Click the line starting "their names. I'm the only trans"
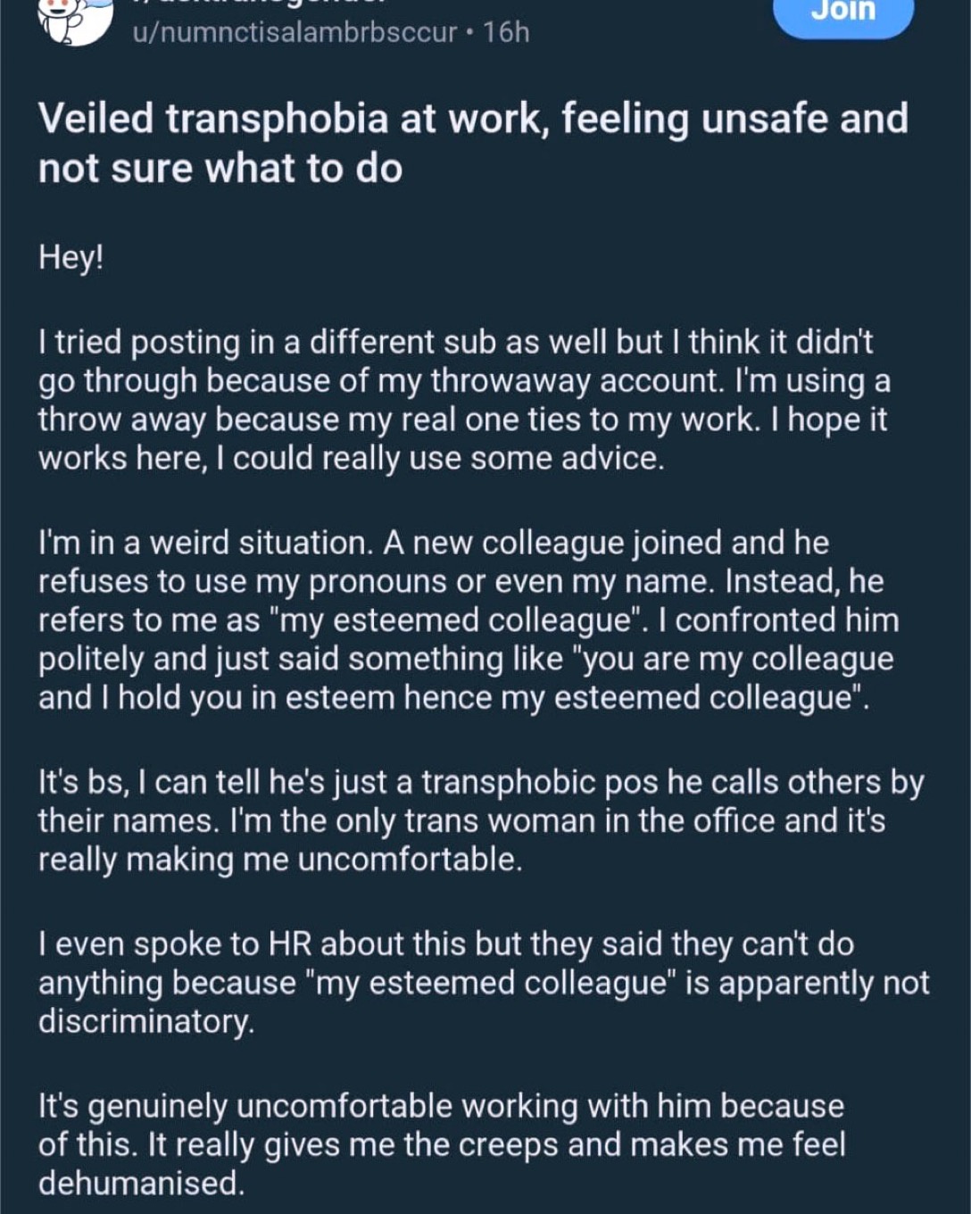The image size is (971, 1214). [x=461, y=820]
